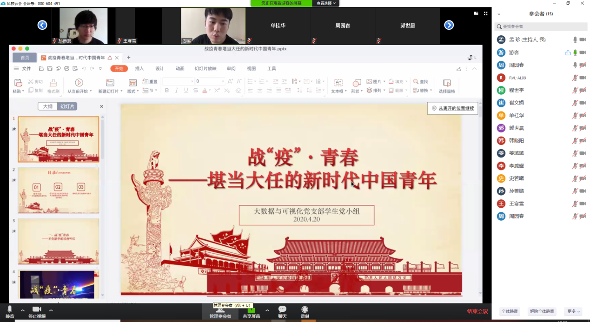Click 结束会议 to end the meeting
This screenshot has height=322, width=590.
click(477, 311)
